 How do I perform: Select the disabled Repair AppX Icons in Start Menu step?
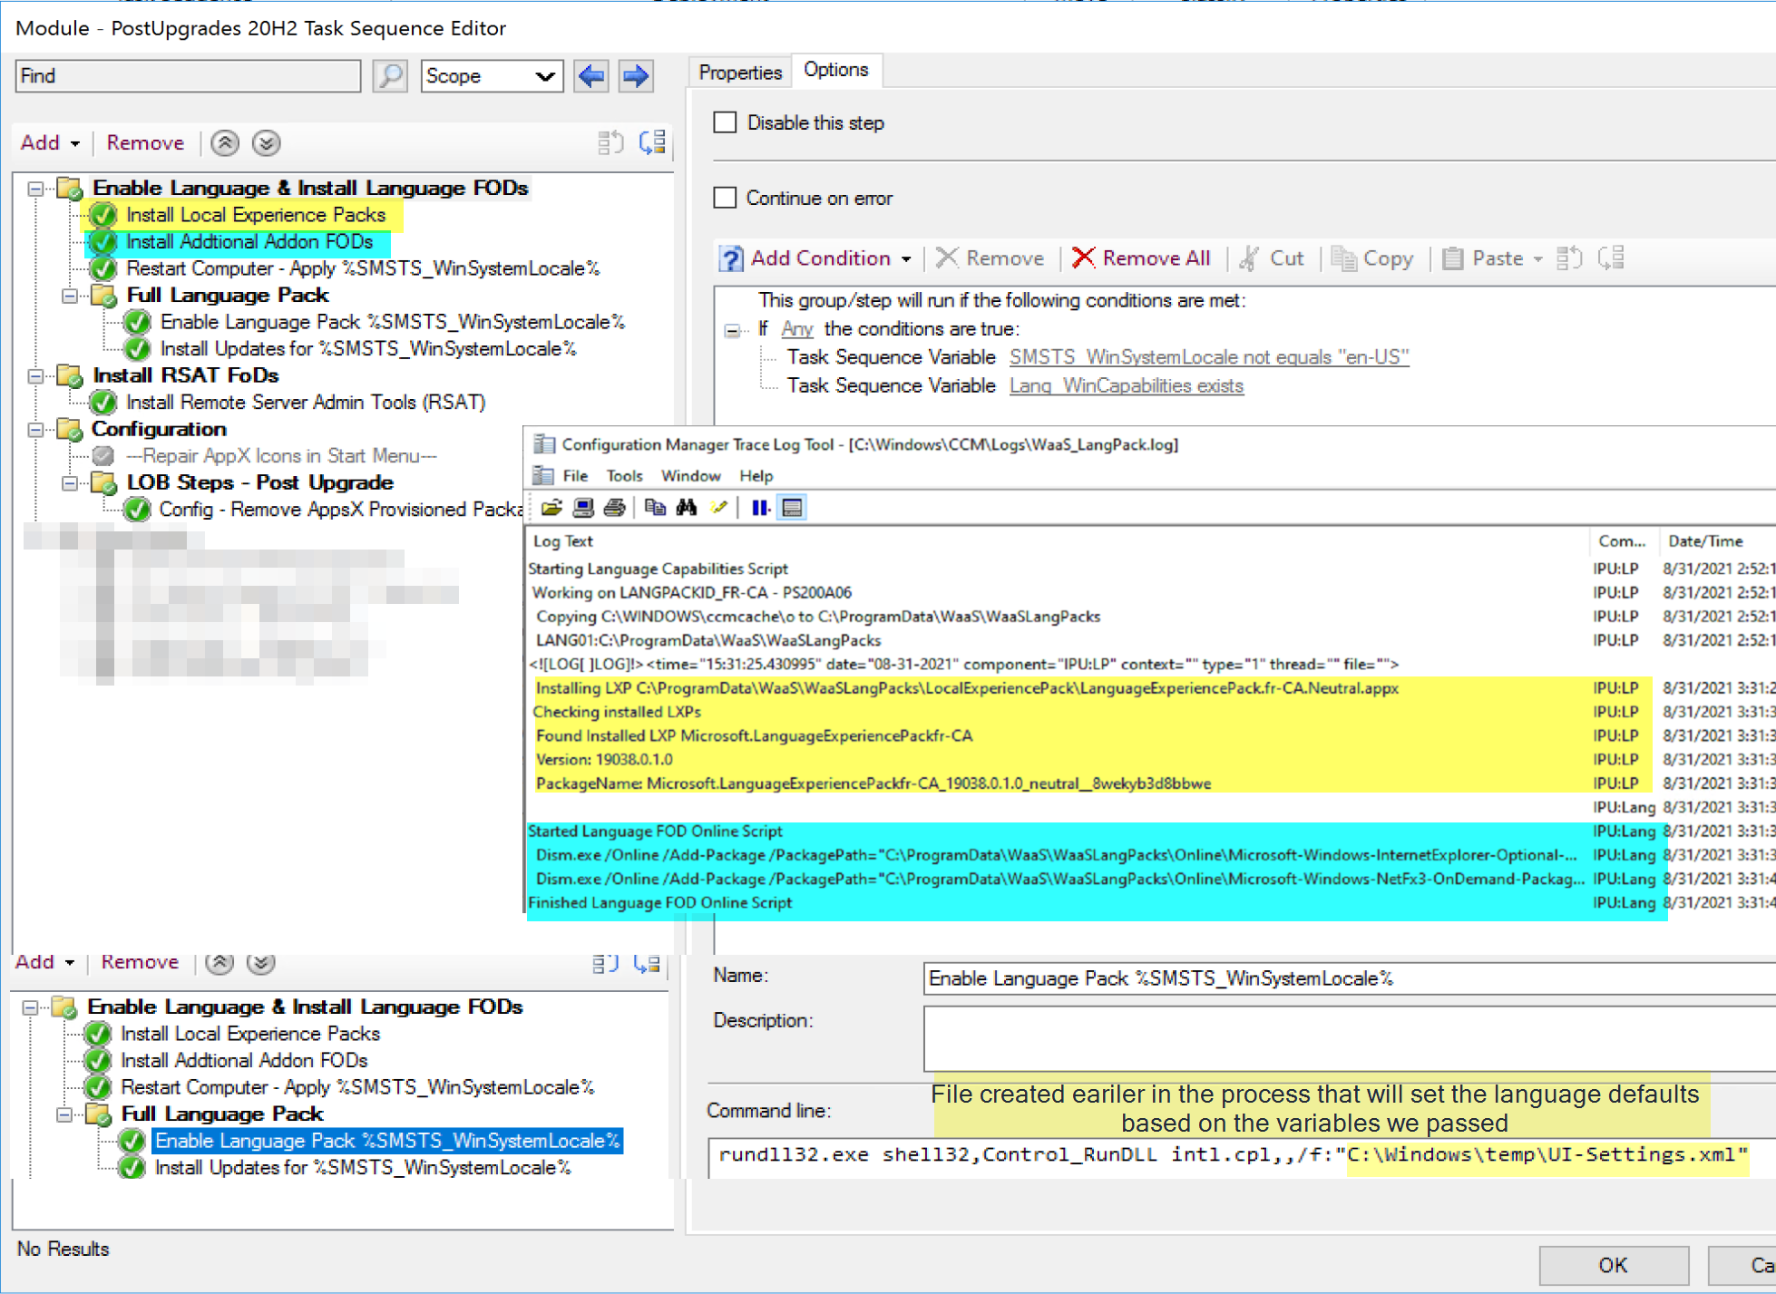pos(281,456)
